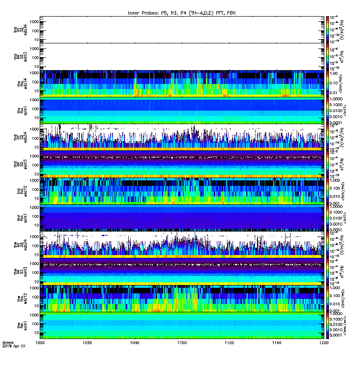The image size is (346, 369).
Task: Click inside the thd fbk edc12 spectrogram
Action: pyautogui.click(x=182, y=191)
